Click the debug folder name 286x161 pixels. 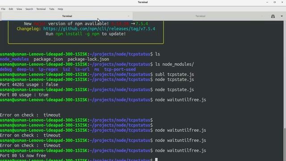pos(6,69)
